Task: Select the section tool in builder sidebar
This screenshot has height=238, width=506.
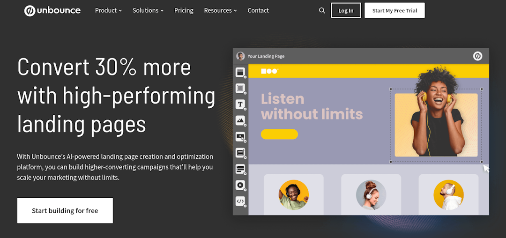Action: point(240,73)
